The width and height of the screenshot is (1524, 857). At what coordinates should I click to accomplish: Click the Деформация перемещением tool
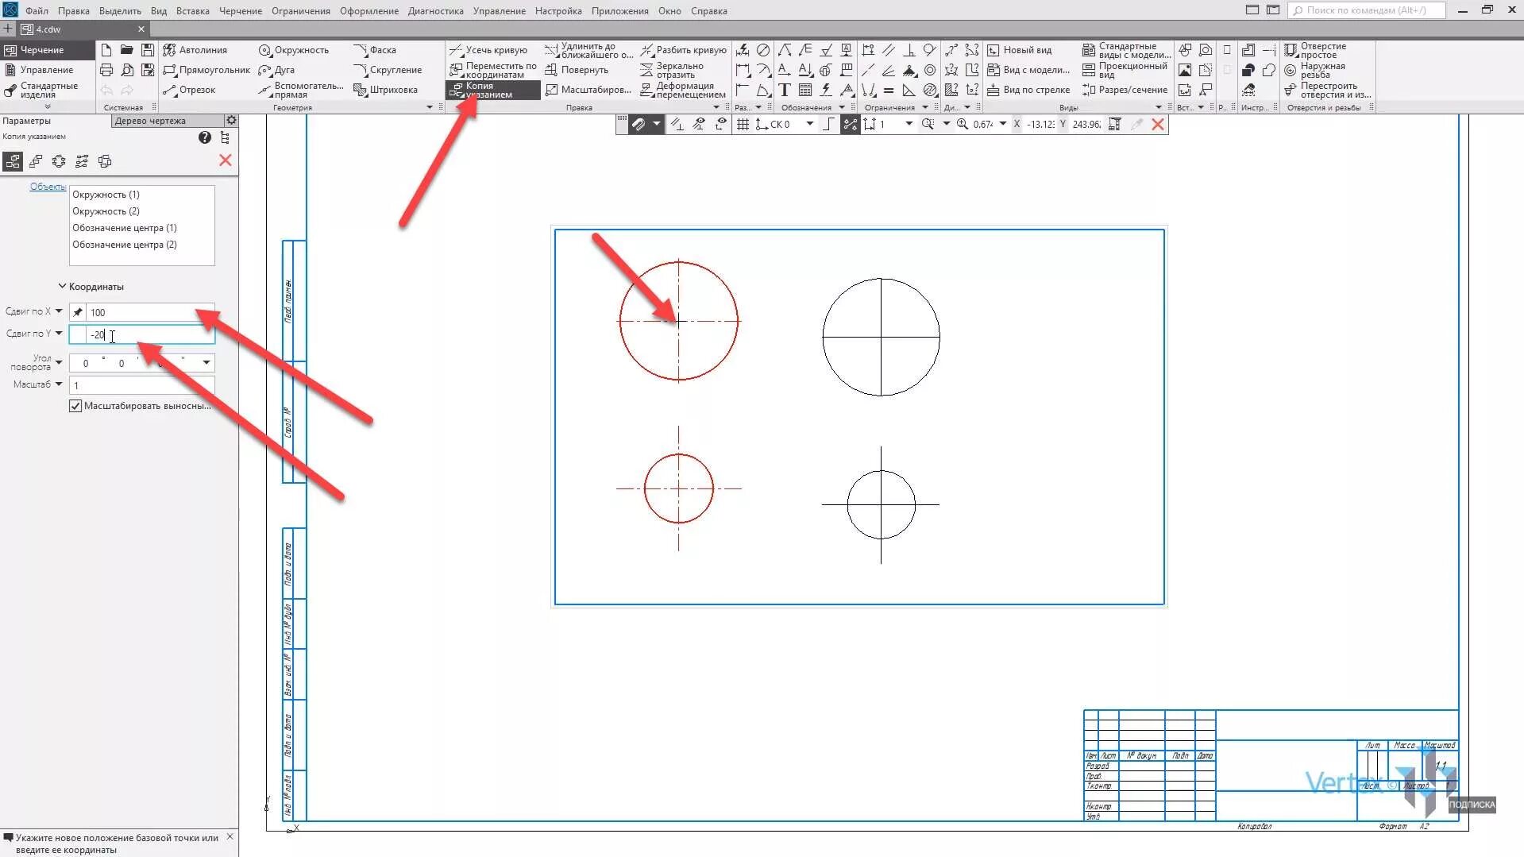683,90
